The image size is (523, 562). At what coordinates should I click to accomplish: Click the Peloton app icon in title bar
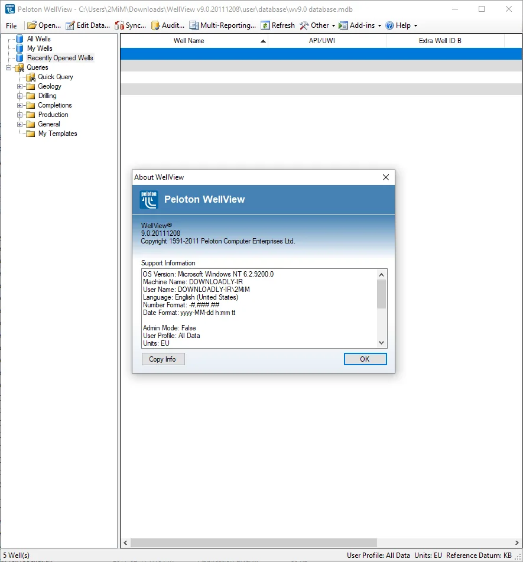pyautogui.click(x=10, y=9)
